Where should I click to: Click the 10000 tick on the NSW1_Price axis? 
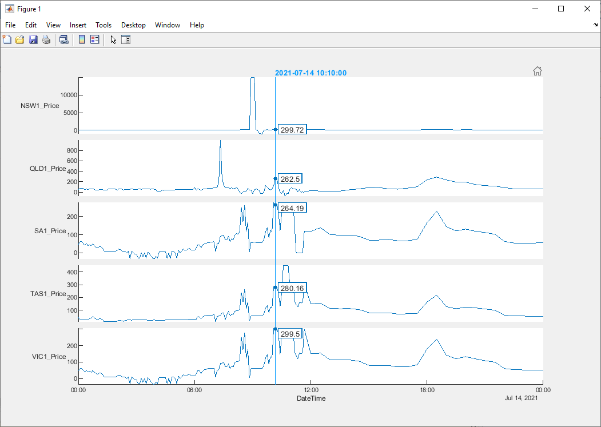point(69,95)
